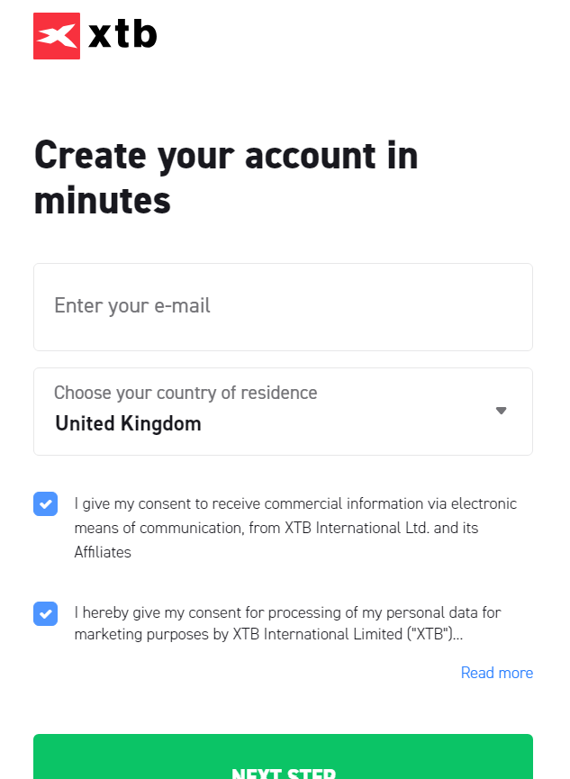Image resolution: width=570 pixels, height=779 pixels.
Task: Open the country of residence dropdown
Action: click(283, 412)
